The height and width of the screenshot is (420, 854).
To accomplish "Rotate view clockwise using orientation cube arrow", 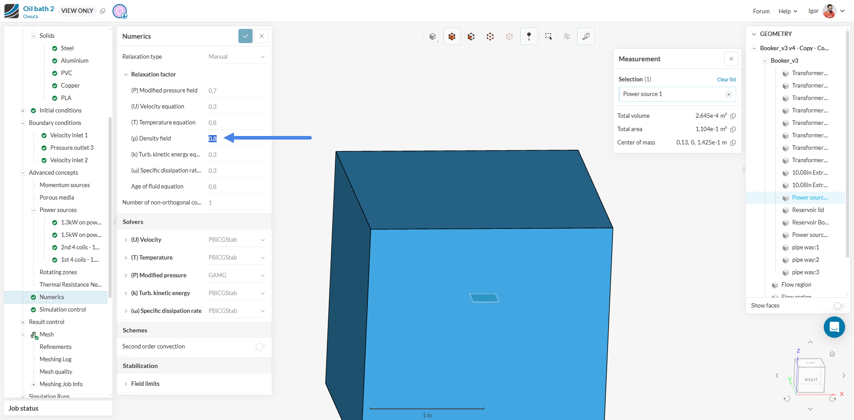I will pos(832,399).
